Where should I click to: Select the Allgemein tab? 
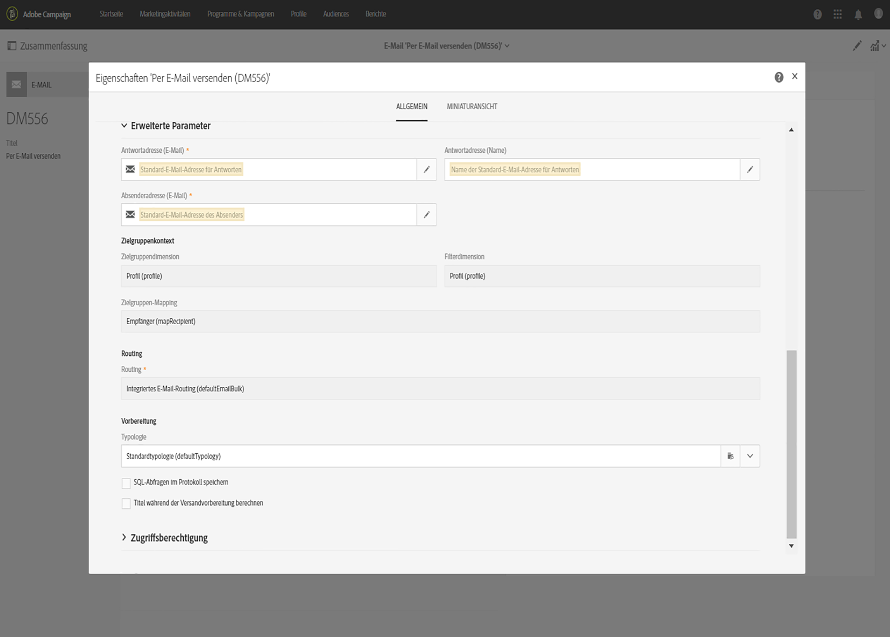point(411,107)
